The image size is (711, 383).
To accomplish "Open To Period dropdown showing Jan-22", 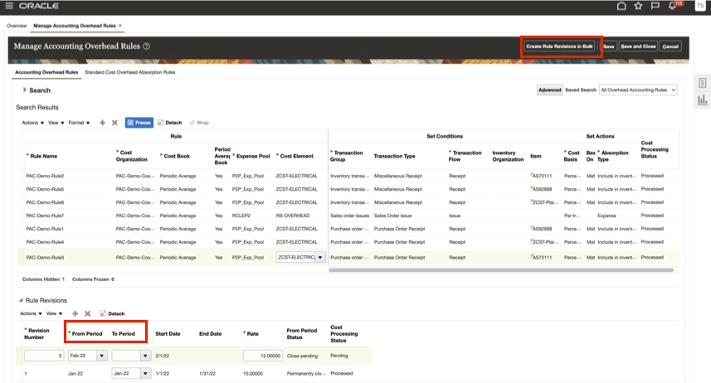I will [x=145, y=374].
